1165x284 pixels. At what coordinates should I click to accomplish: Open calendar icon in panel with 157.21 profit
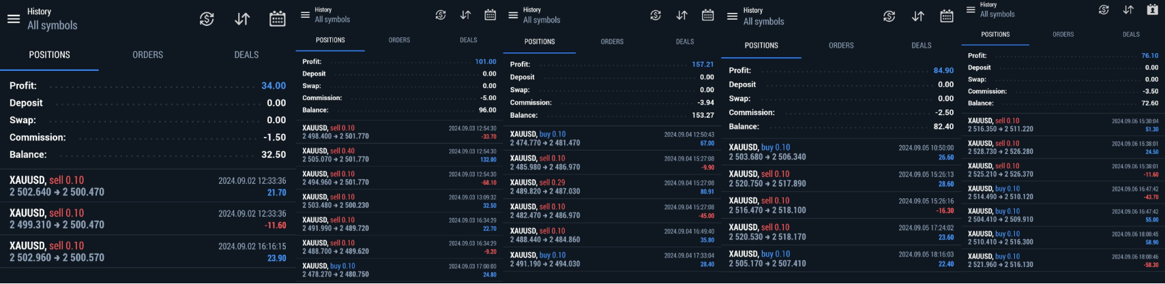[x=707, y=15]
